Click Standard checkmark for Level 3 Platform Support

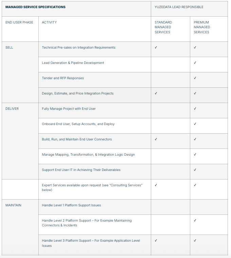pyautogui.click(x=156, y=241)
